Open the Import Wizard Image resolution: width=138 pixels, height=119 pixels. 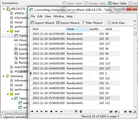tap(42, 23)
